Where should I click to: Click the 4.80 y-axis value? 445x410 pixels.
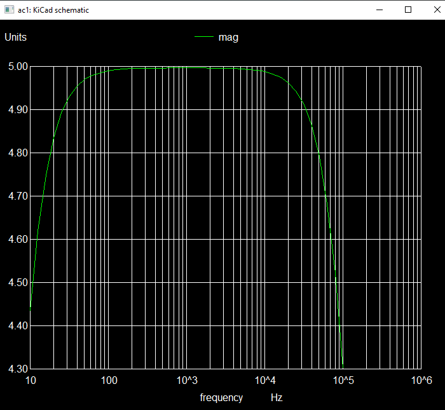18,153
